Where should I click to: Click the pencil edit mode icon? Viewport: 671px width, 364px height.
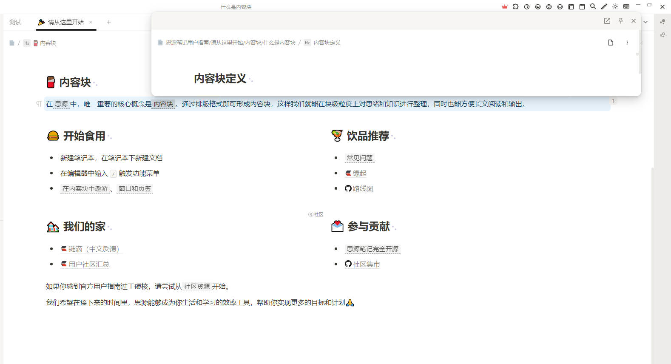pos(604,7)
